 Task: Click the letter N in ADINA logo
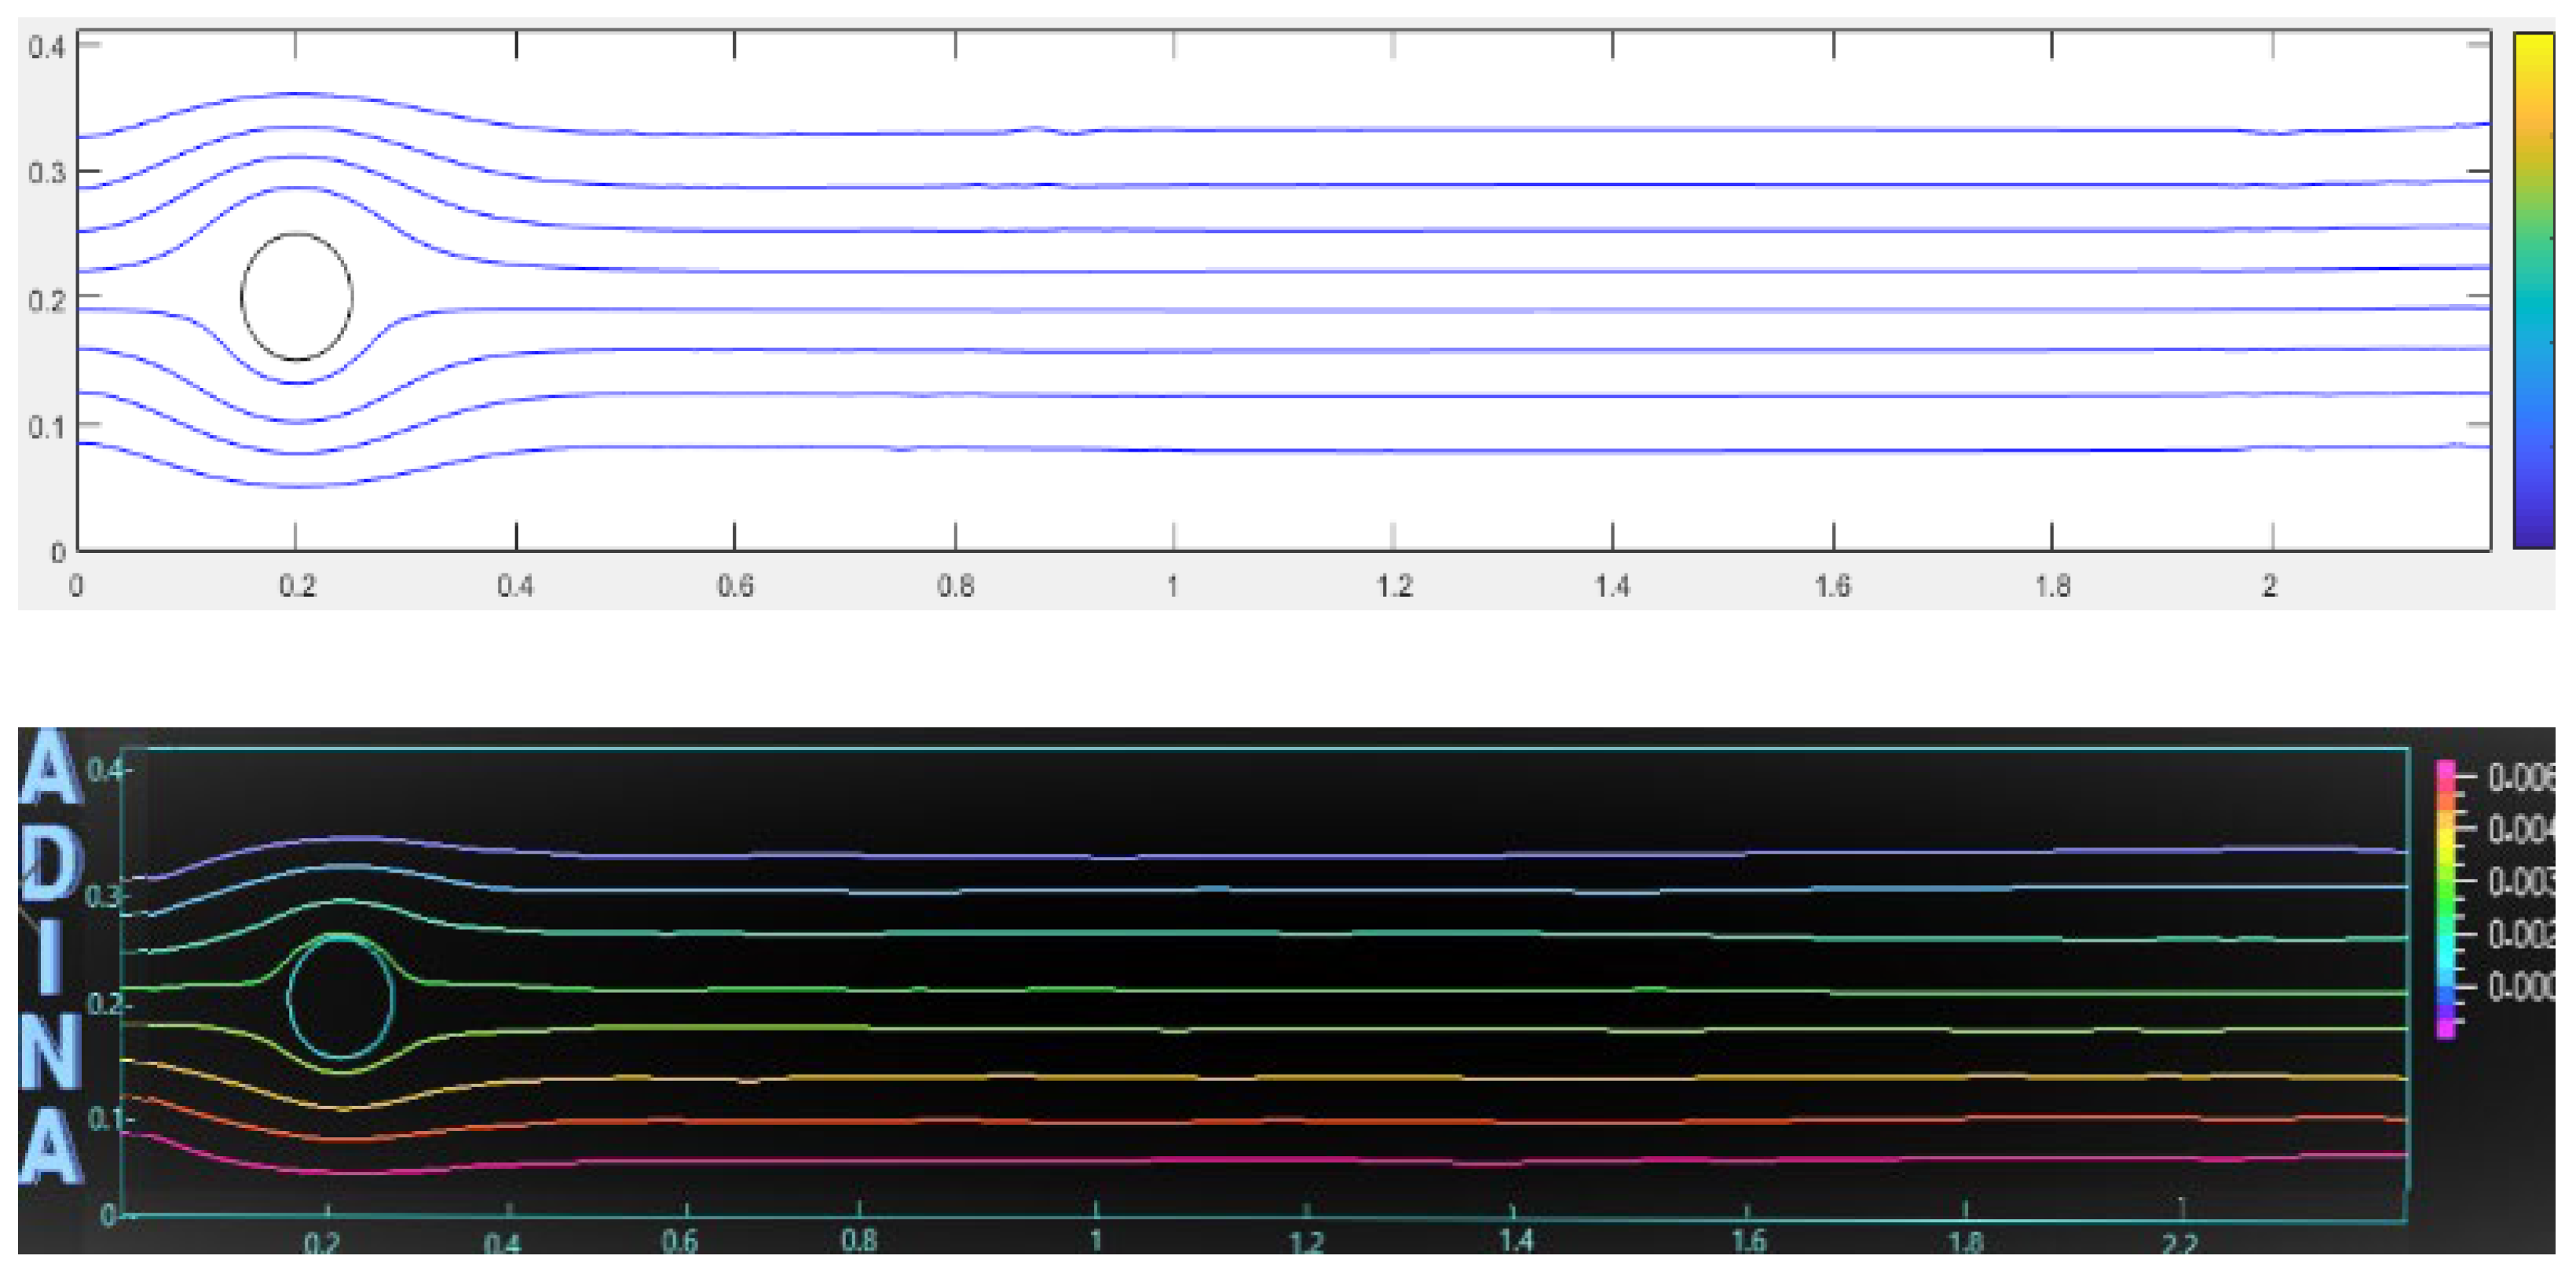click(x=50, y=1052)
